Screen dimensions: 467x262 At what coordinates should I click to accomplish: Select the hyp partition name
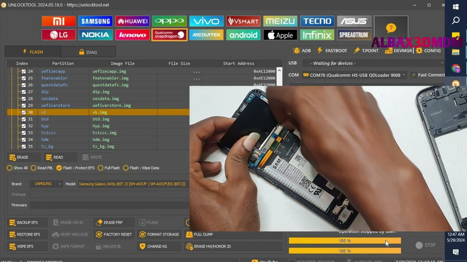tap(45, 126)
